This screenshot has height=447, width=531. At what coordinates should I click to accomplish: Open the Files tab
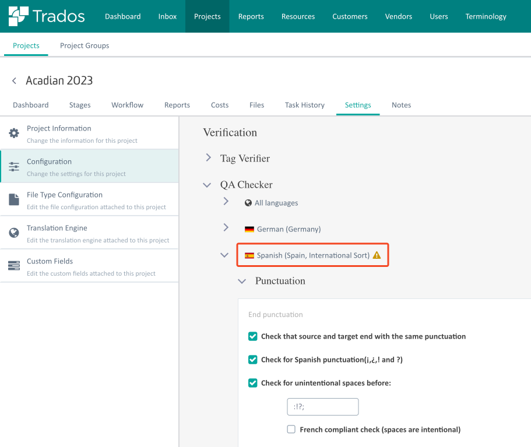(256, 105)
